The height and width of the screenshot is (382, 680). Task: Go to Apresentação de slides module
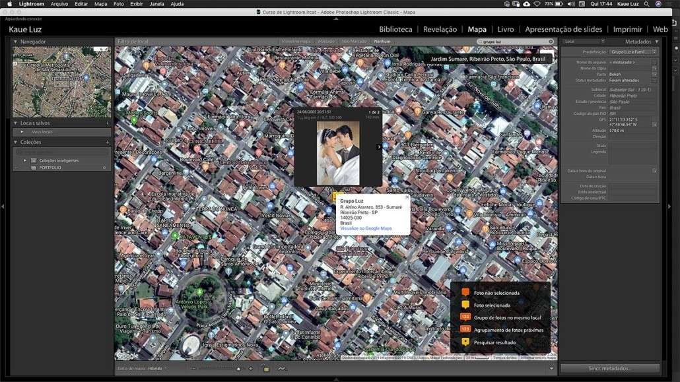click(x=563, y=30)
